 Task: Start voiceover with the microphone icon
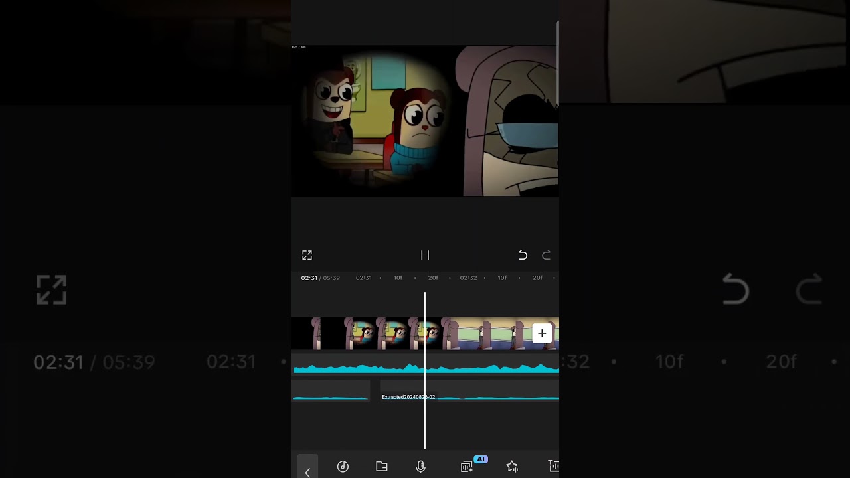(420, 467)
